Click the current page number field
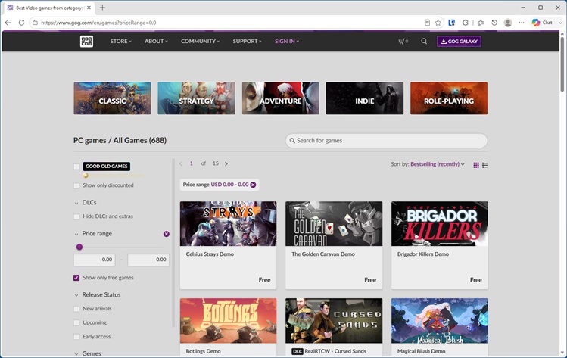This screenshot has height=358, width=567. (192, 163)
